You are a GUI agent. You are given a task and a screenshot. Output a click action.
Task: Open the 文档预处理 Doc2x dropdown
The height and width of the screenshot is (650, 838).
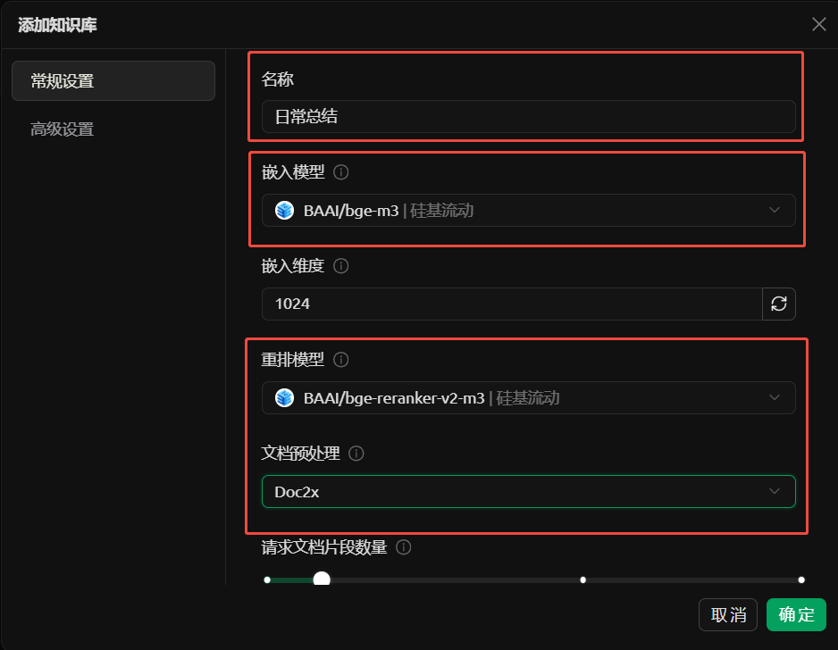pos(529,491)
